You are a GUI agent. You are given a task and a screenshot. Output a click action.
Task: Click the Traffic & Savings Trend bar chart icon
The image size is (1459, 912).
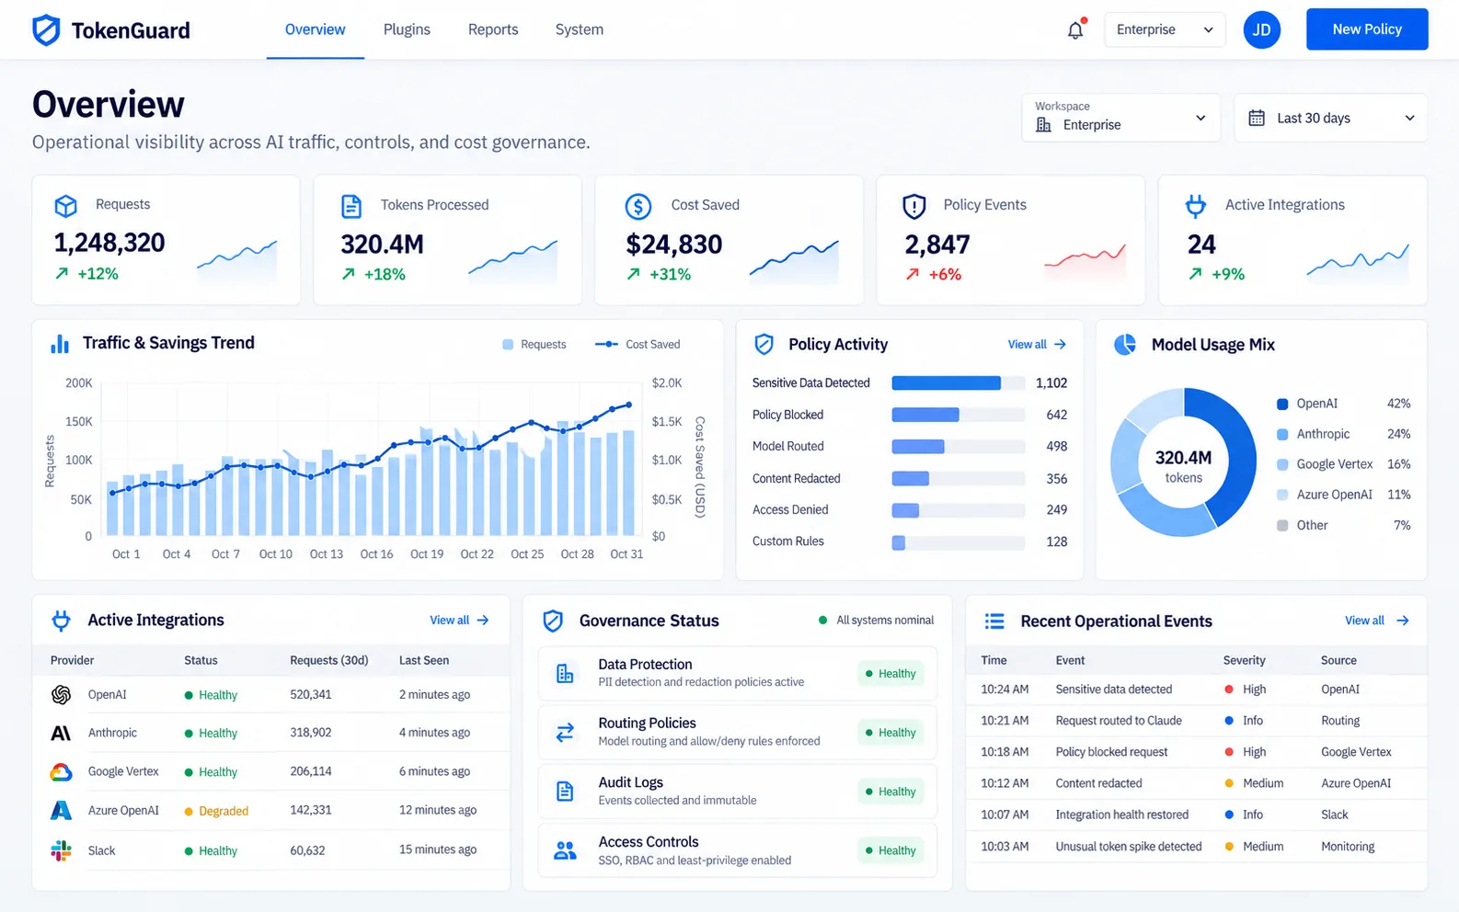pyautogui.click(x=60, y=344)
